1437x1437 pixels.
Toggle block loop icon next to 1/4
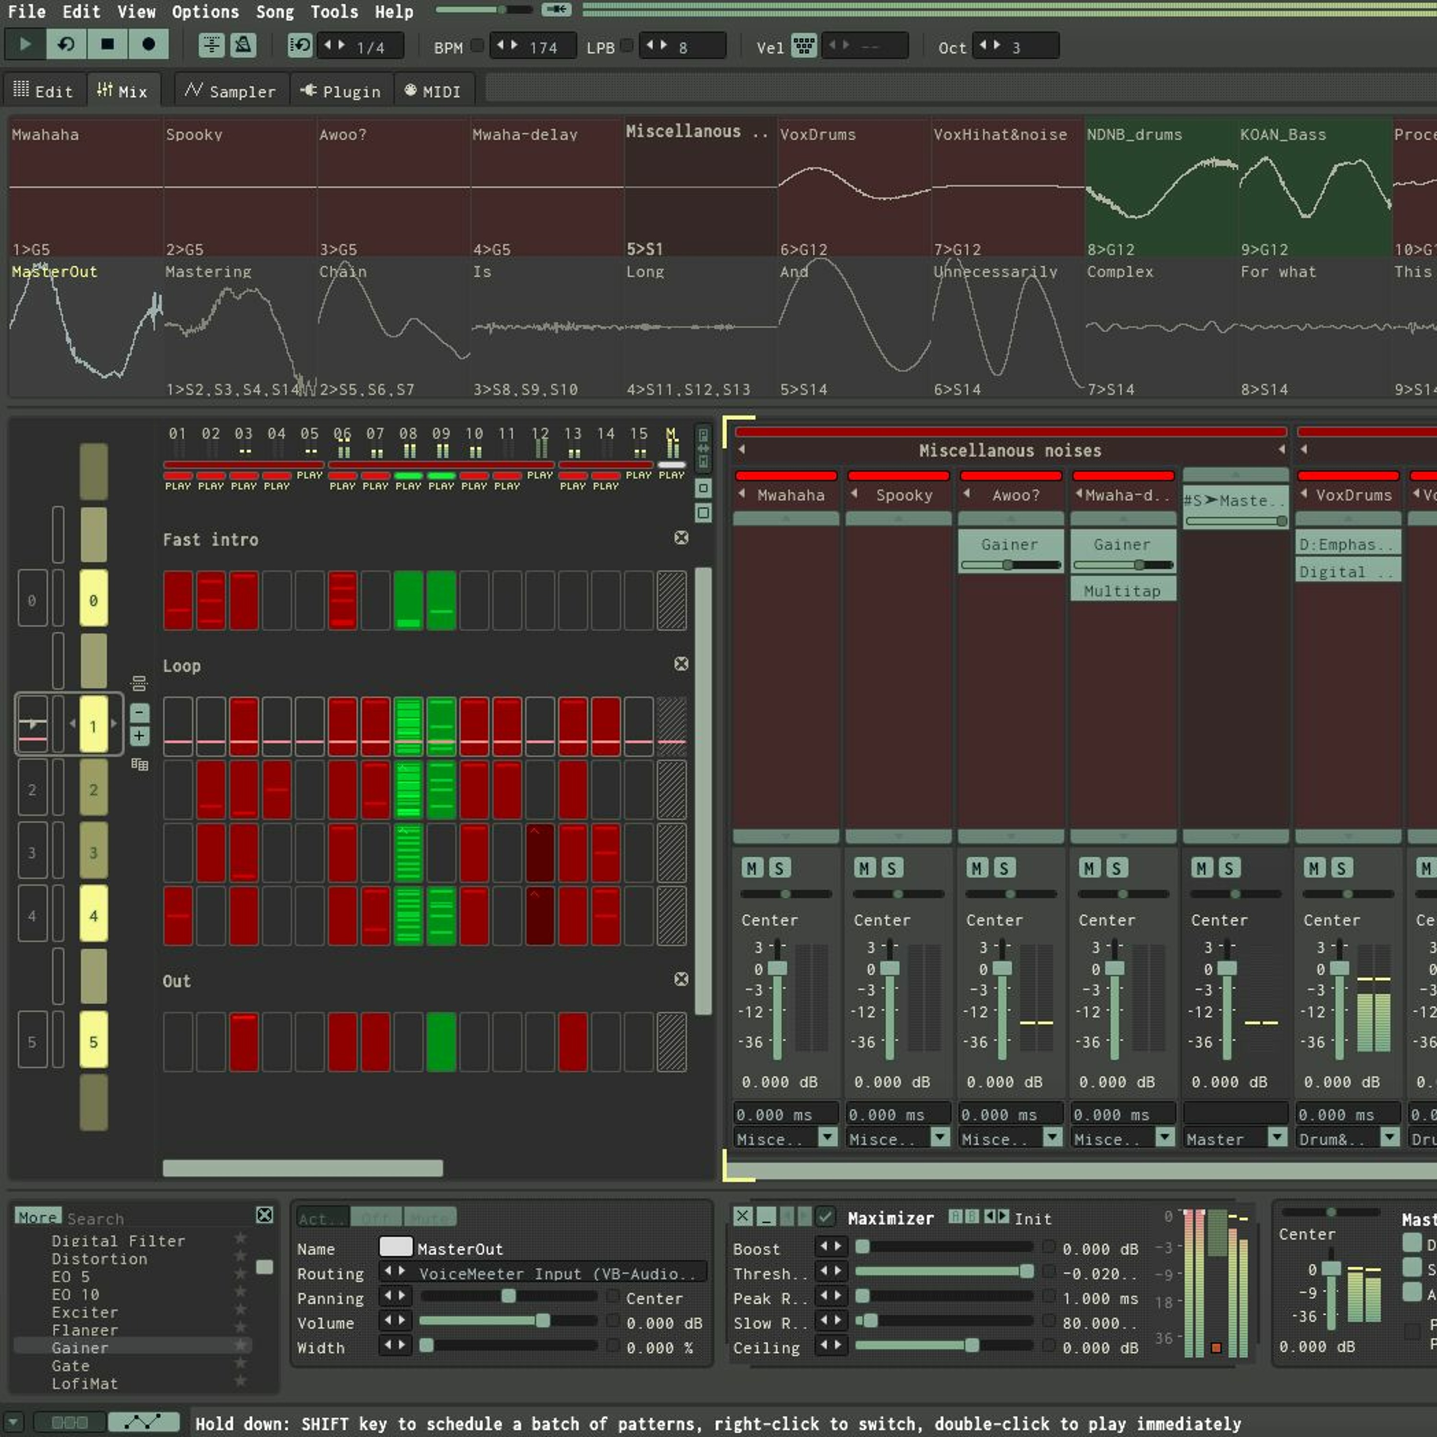pos(300,46)
